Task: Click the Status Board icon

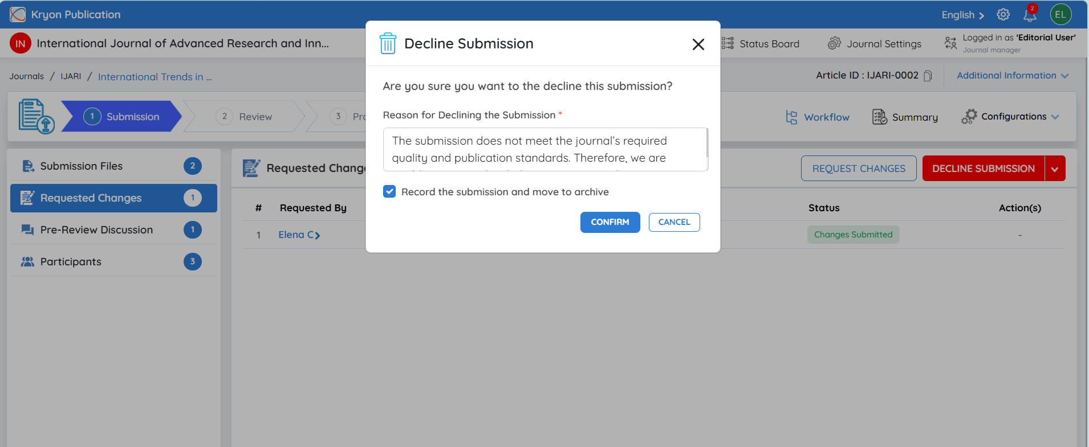Action: click(728, 43)
